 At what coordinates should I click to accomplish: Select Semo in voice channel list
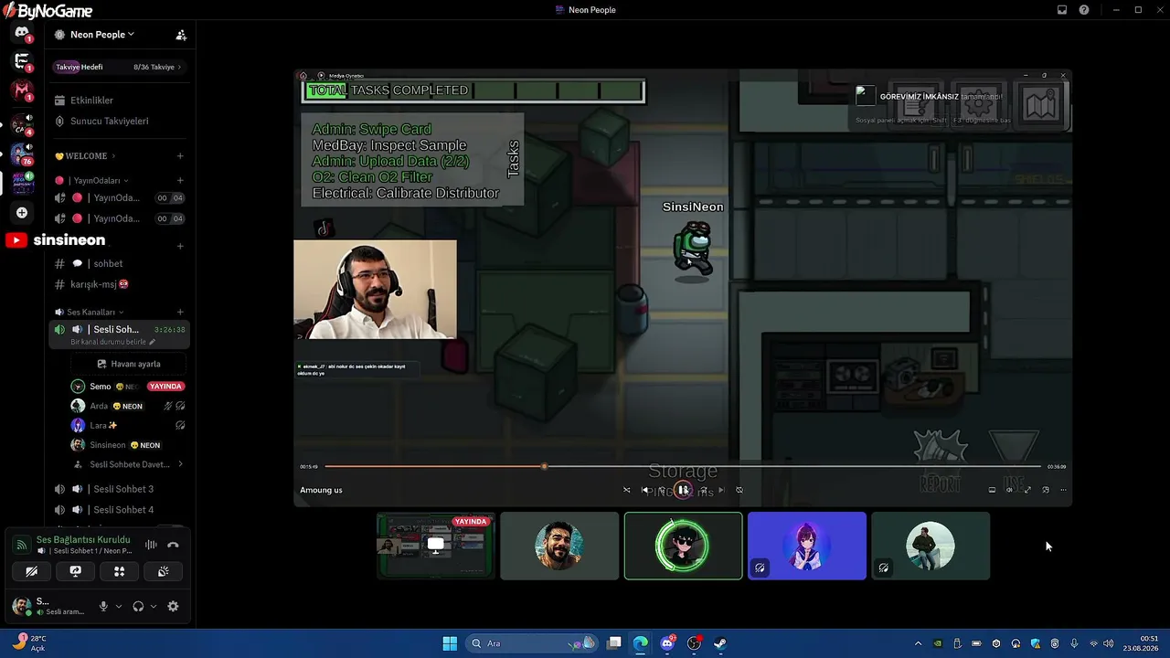128,387
